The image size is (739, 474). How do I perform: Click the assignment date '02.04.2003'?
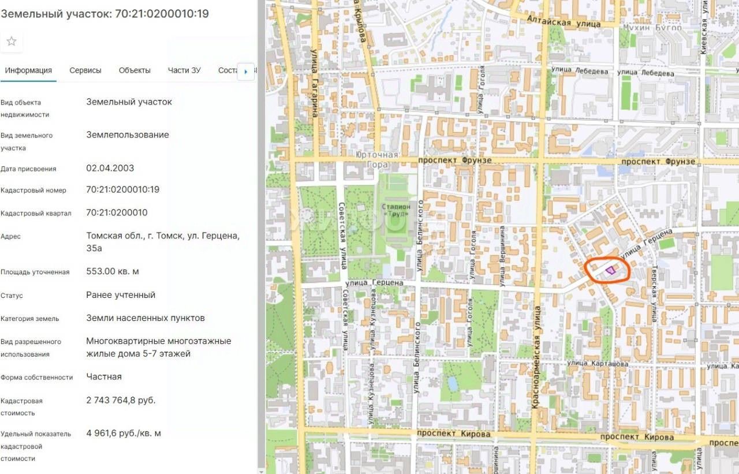coord(110,168)
